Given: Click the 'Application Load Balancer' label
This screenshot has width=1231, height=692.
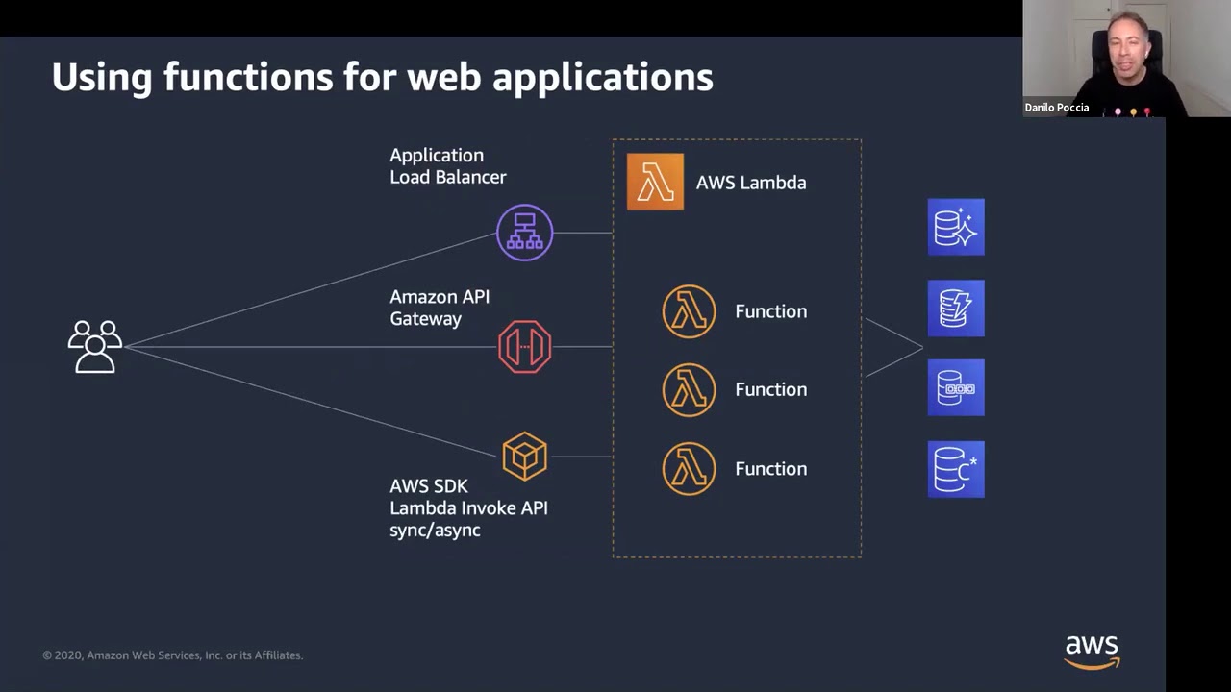Looking at the screenshot, I should click(x=447, y=166).
